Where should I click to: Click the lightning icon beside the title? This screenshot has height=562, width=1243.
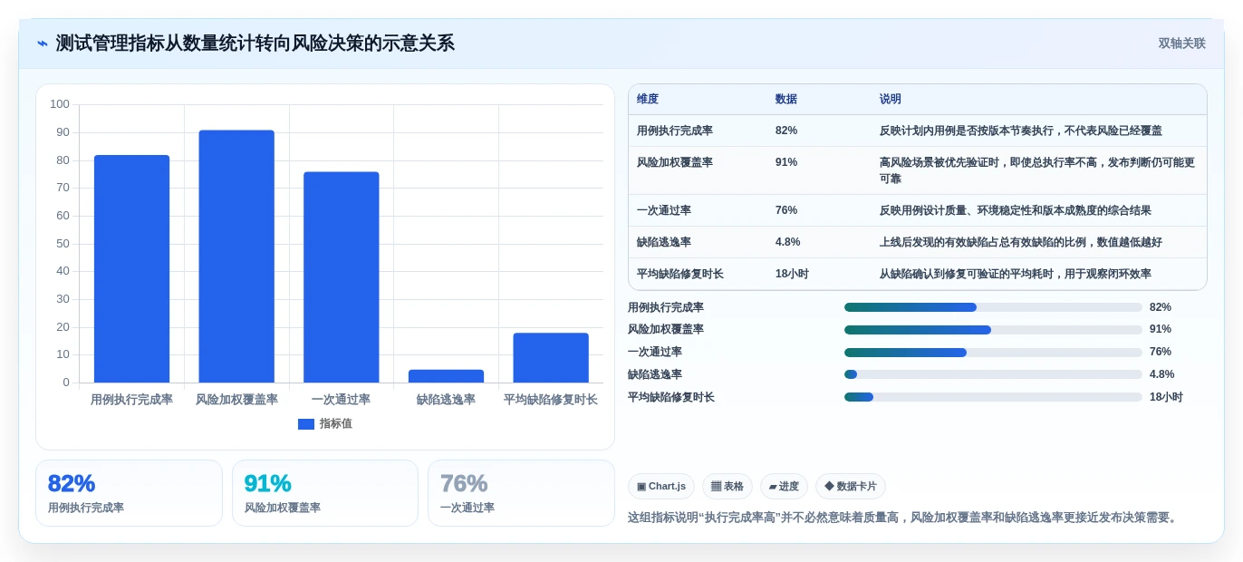43,44
